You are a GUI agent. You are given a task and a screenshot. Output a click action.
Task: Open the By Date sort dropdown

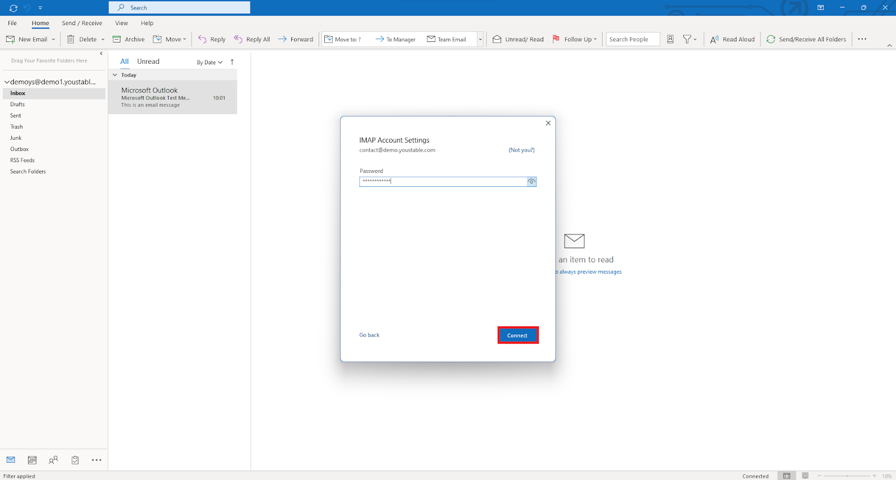click(209, 62)
